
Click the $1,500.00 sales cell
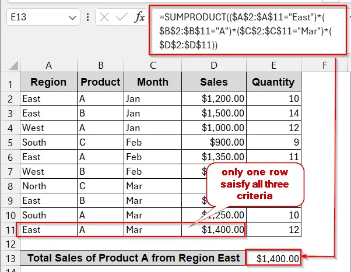click(214, 113)
